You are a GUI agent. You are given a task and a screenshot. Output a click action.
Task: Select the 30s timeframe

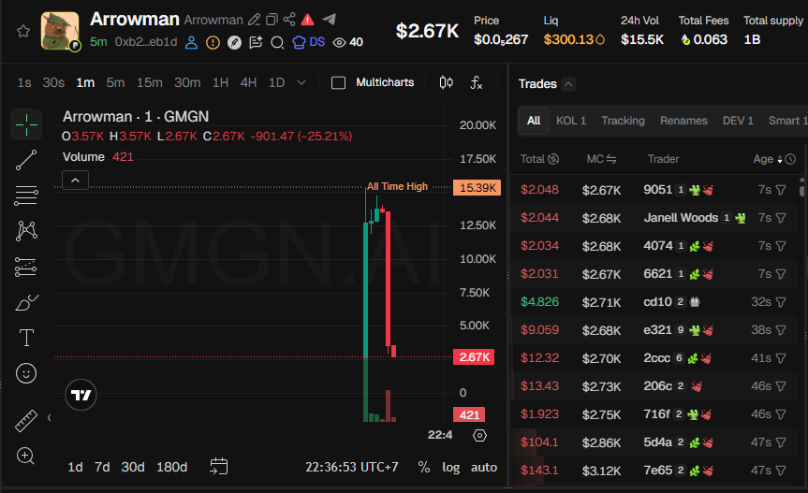(x=53, y=82)
